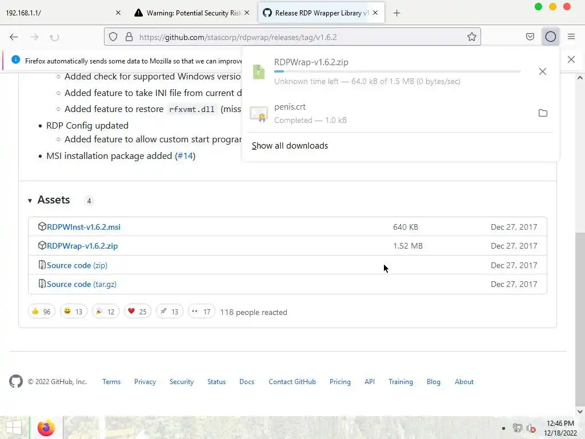
Task: Open the Save to Pocket icon
Action: coord(530,37)
